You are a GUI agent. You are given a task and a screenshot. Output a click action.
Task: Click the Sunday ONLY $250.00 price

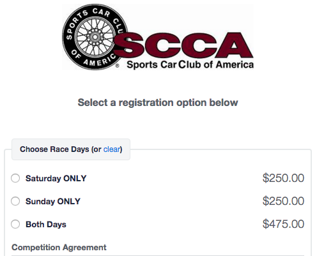tap(283, 201)
